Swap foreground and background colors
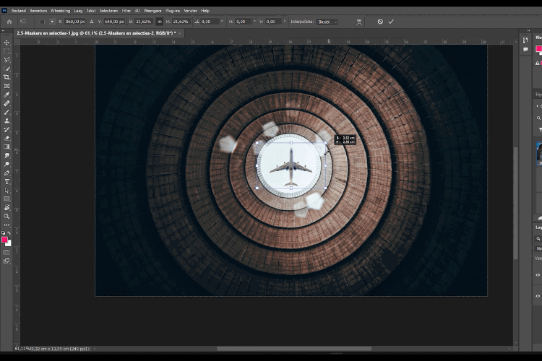 point(9,232)
